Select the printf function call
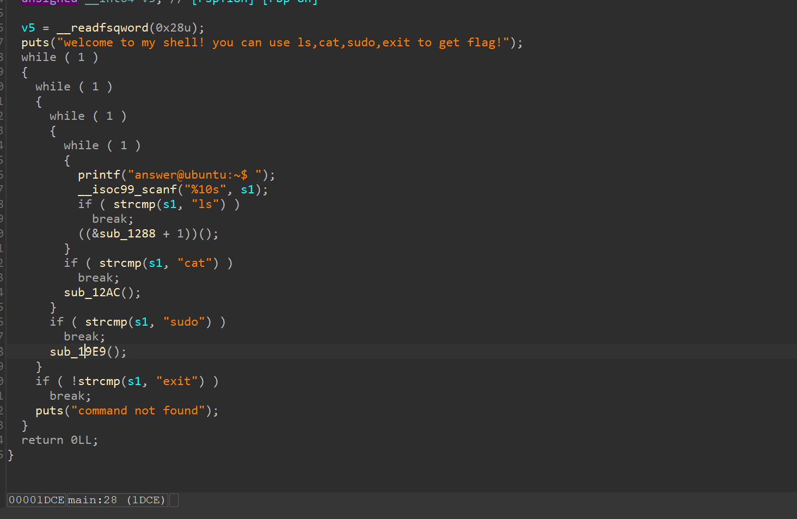 tap(99, 175)
